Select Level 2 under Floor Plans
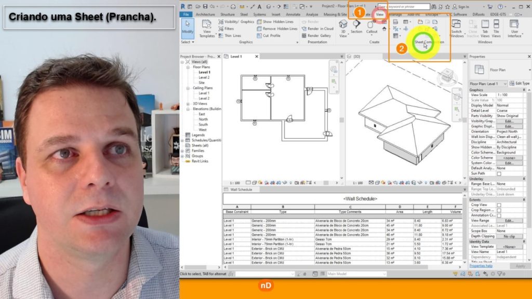The image size is (532, 299). [x=204, y=77]
